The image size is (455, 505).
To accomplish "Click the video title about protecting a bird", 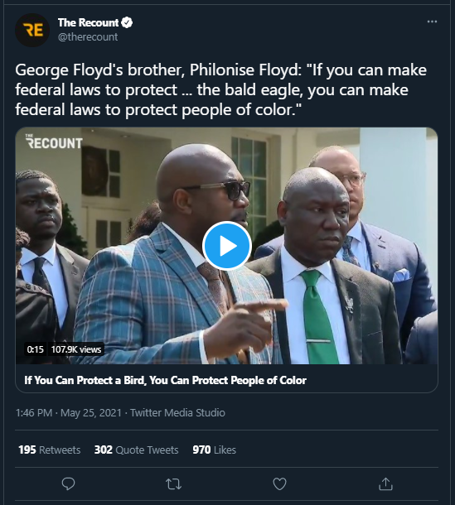I will tap(165, 380).
